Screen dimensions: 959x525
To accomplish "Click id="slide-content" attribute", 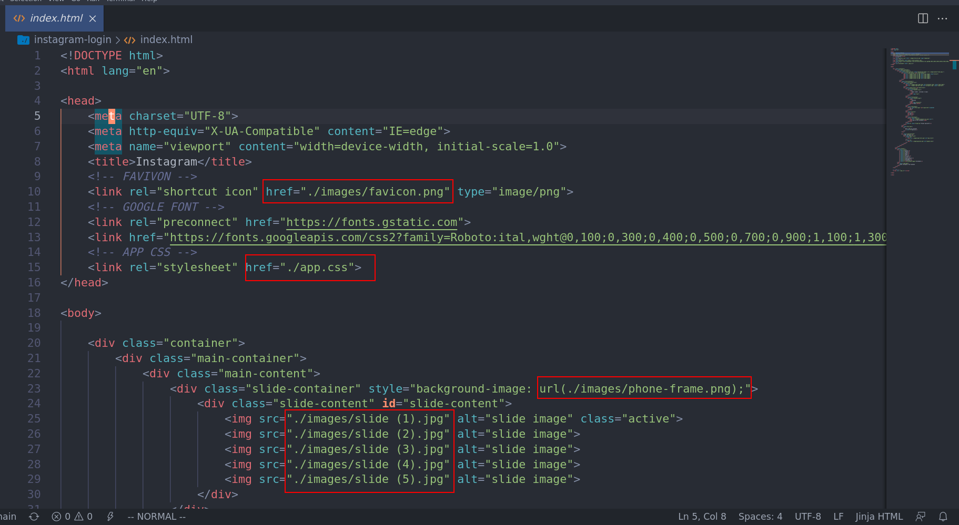I will click(x=443, y=404).
